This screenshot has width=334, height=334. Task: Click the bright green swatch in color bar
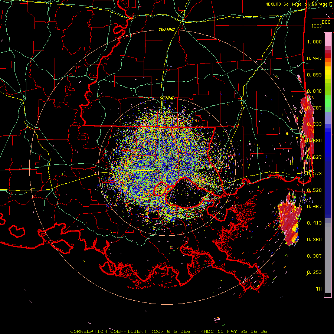point(328,101)
